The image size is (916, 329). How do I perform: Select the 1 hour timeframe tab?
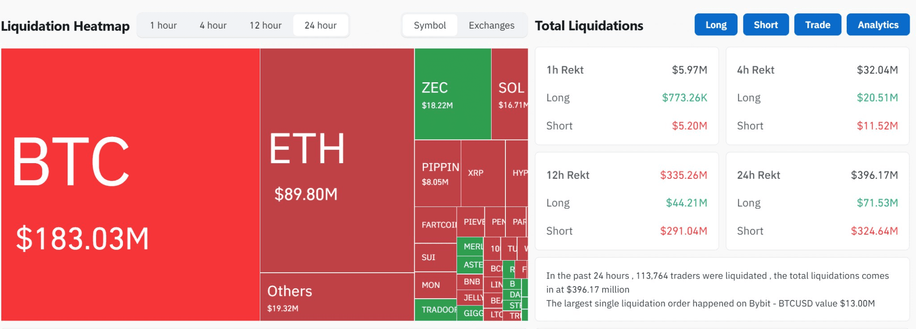pos(163,25)
